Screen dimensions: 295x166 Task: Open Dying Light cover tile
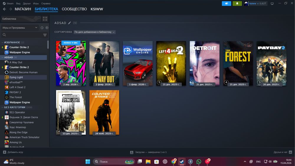point(71,112)
